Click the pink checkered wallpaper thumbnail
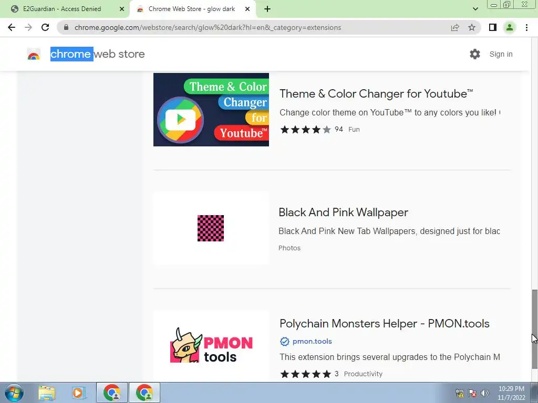538x403 pixels. [211, 228]
